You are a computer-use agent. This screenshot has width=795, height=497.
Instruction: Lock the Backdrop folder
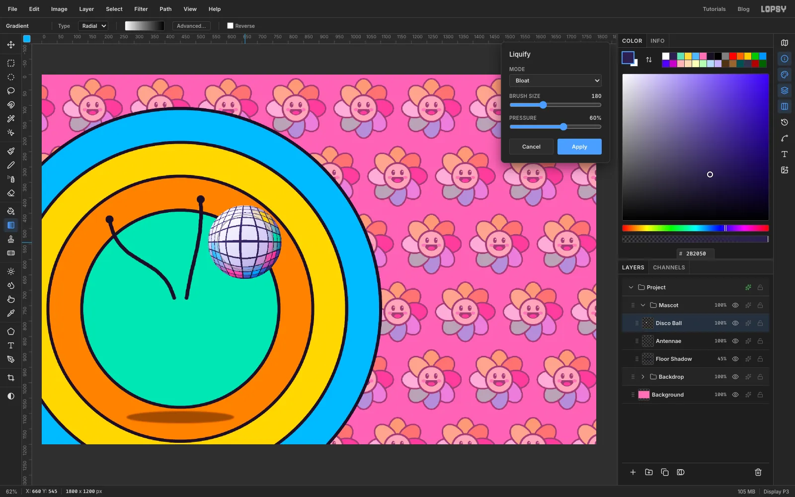(760, 377)
